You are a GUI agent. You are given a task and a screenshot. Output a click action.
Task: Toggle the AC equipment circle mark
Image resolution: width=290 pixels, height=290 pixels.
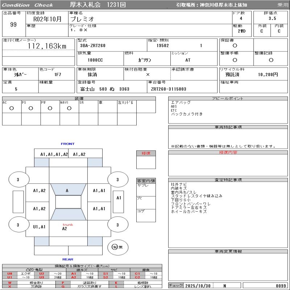[12, 108]
